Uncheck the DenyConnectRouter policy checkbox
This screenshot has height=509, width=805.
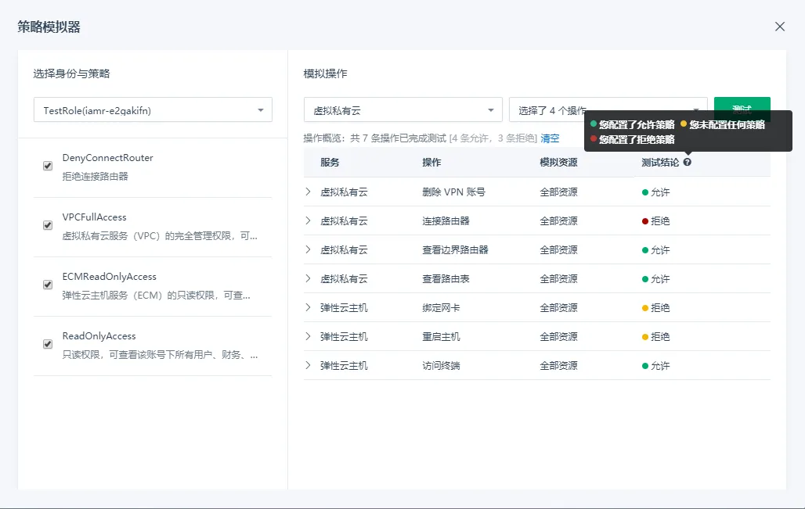click(48, 166)
